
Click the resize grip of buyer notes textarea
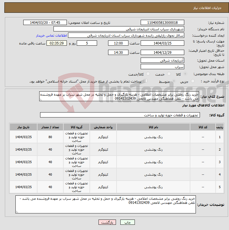[x=17, y=212]
